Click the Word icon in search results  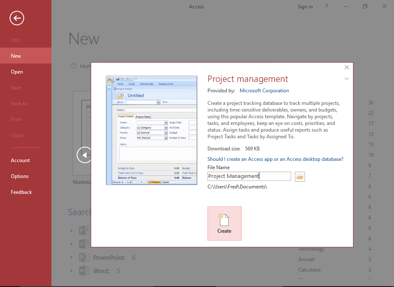tap(84, 271)
